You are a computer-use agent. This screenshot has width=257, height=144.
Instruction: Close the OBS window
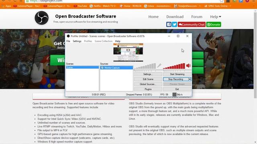(187, 36)
